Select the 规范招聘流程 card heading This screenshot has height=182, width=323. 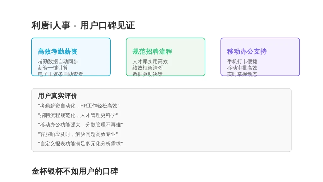point(152,52)
